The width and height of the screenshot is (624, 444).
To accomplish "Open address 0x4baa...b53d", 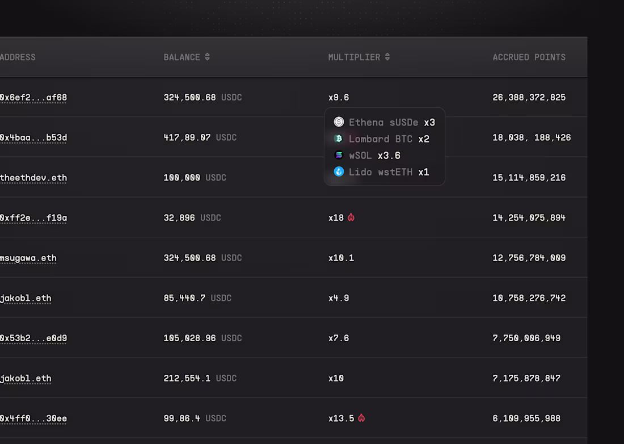I will click(33, 138).
